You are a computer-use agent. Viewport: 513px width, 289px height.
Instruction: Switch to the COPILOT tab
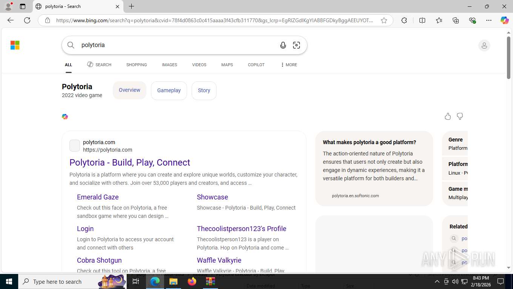point(256,65)
